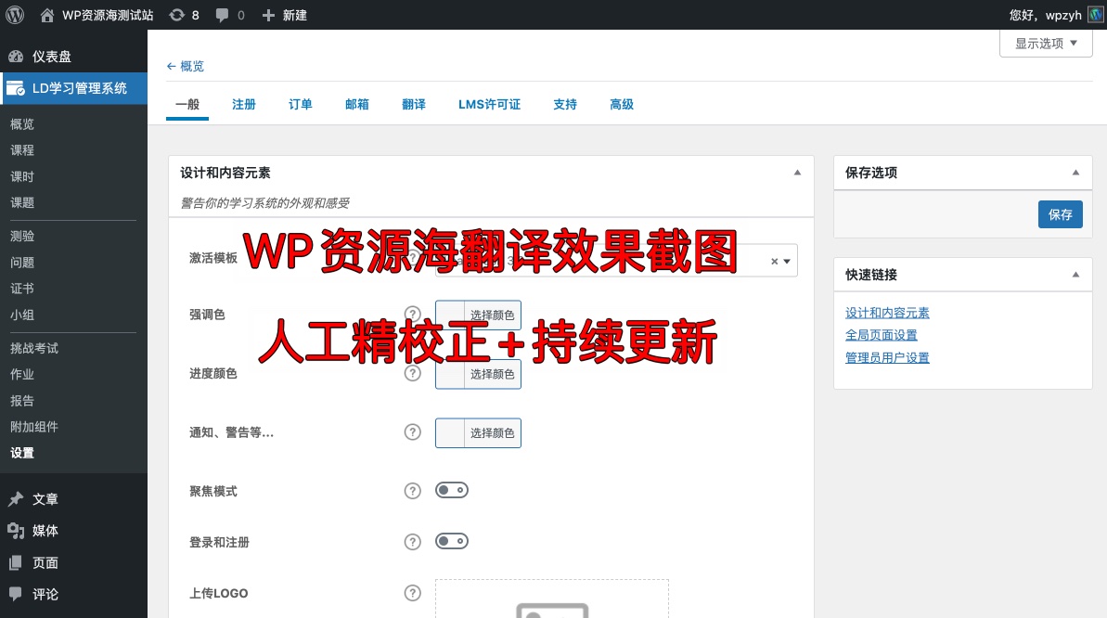The height and width of the screenshot is (618, 1107).
Task: Switch to the 翻译 tab
Action: [414, 105]
